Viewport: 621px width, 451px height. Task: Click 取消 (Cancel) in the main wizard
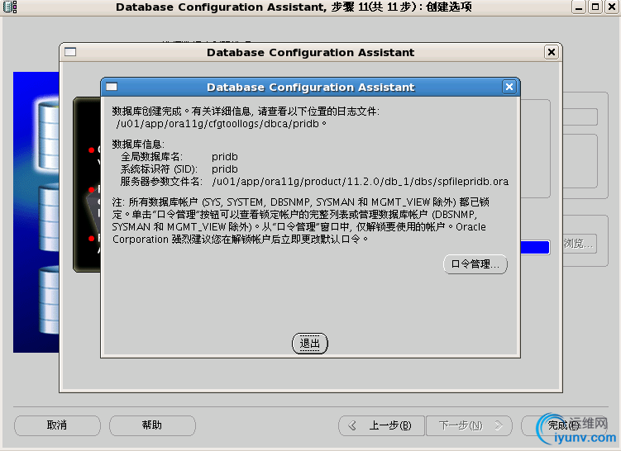pyautogui.click(x=57, y=425)
